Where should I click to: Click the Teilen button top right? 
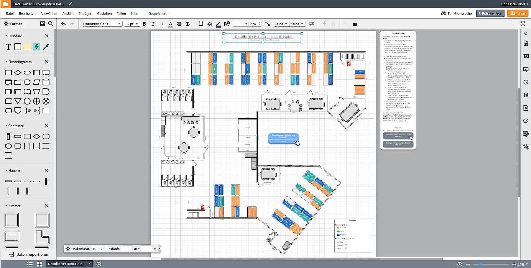(518, 13)
